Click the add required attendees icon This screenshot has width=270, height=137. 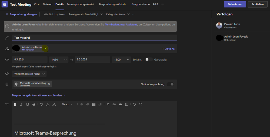coord(7,49)
